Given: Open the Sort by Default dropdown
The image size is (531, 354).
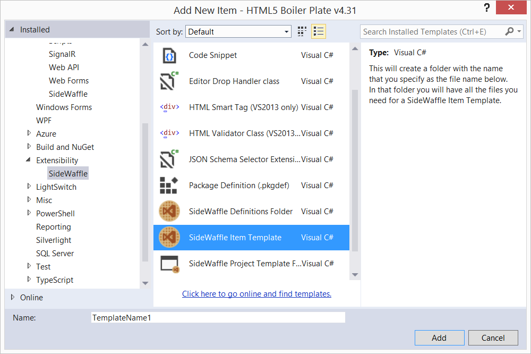Looking at the screenshot, I should [238, 31].
